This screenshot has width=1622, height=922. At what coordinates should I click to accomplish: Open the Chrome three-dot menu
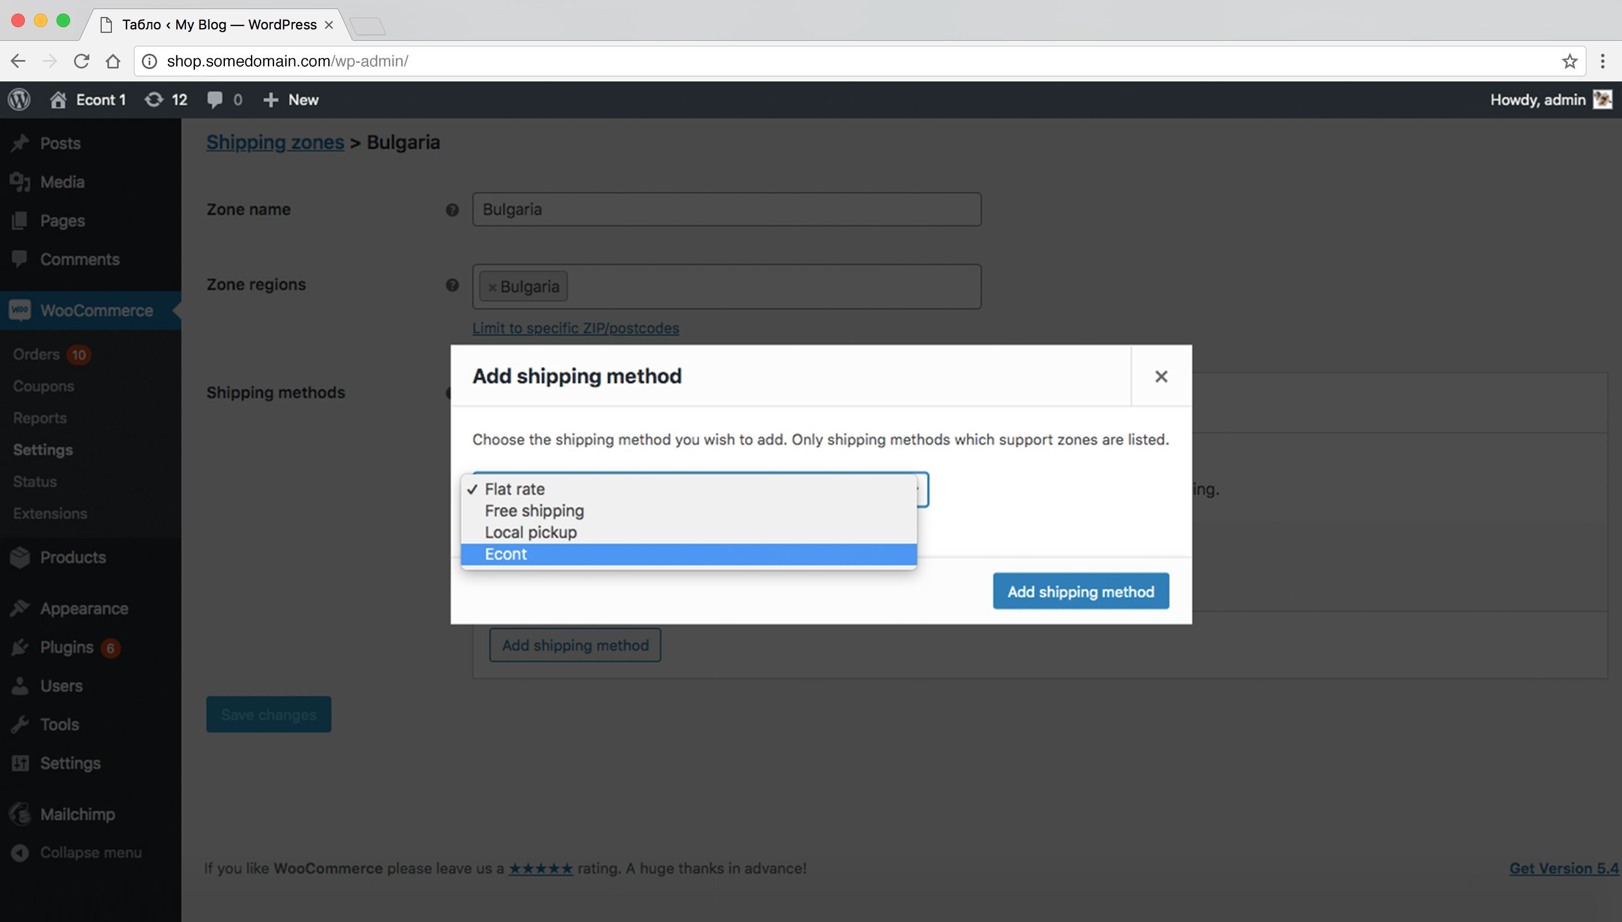[x=1602, y=61]
